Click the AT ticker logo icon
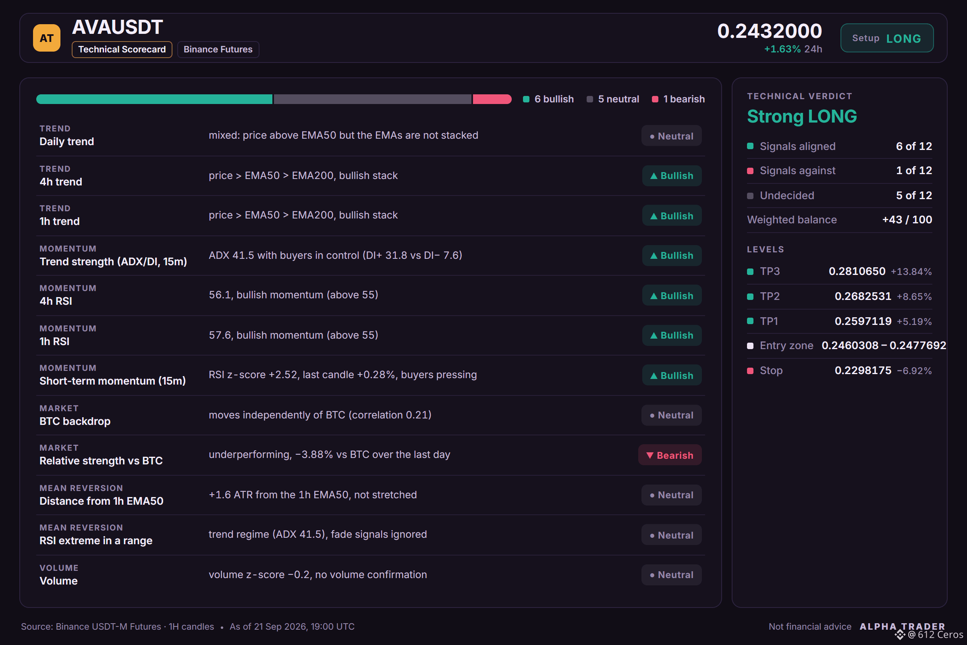The height and width of the screenshot is (645, 967). [46, 38]
